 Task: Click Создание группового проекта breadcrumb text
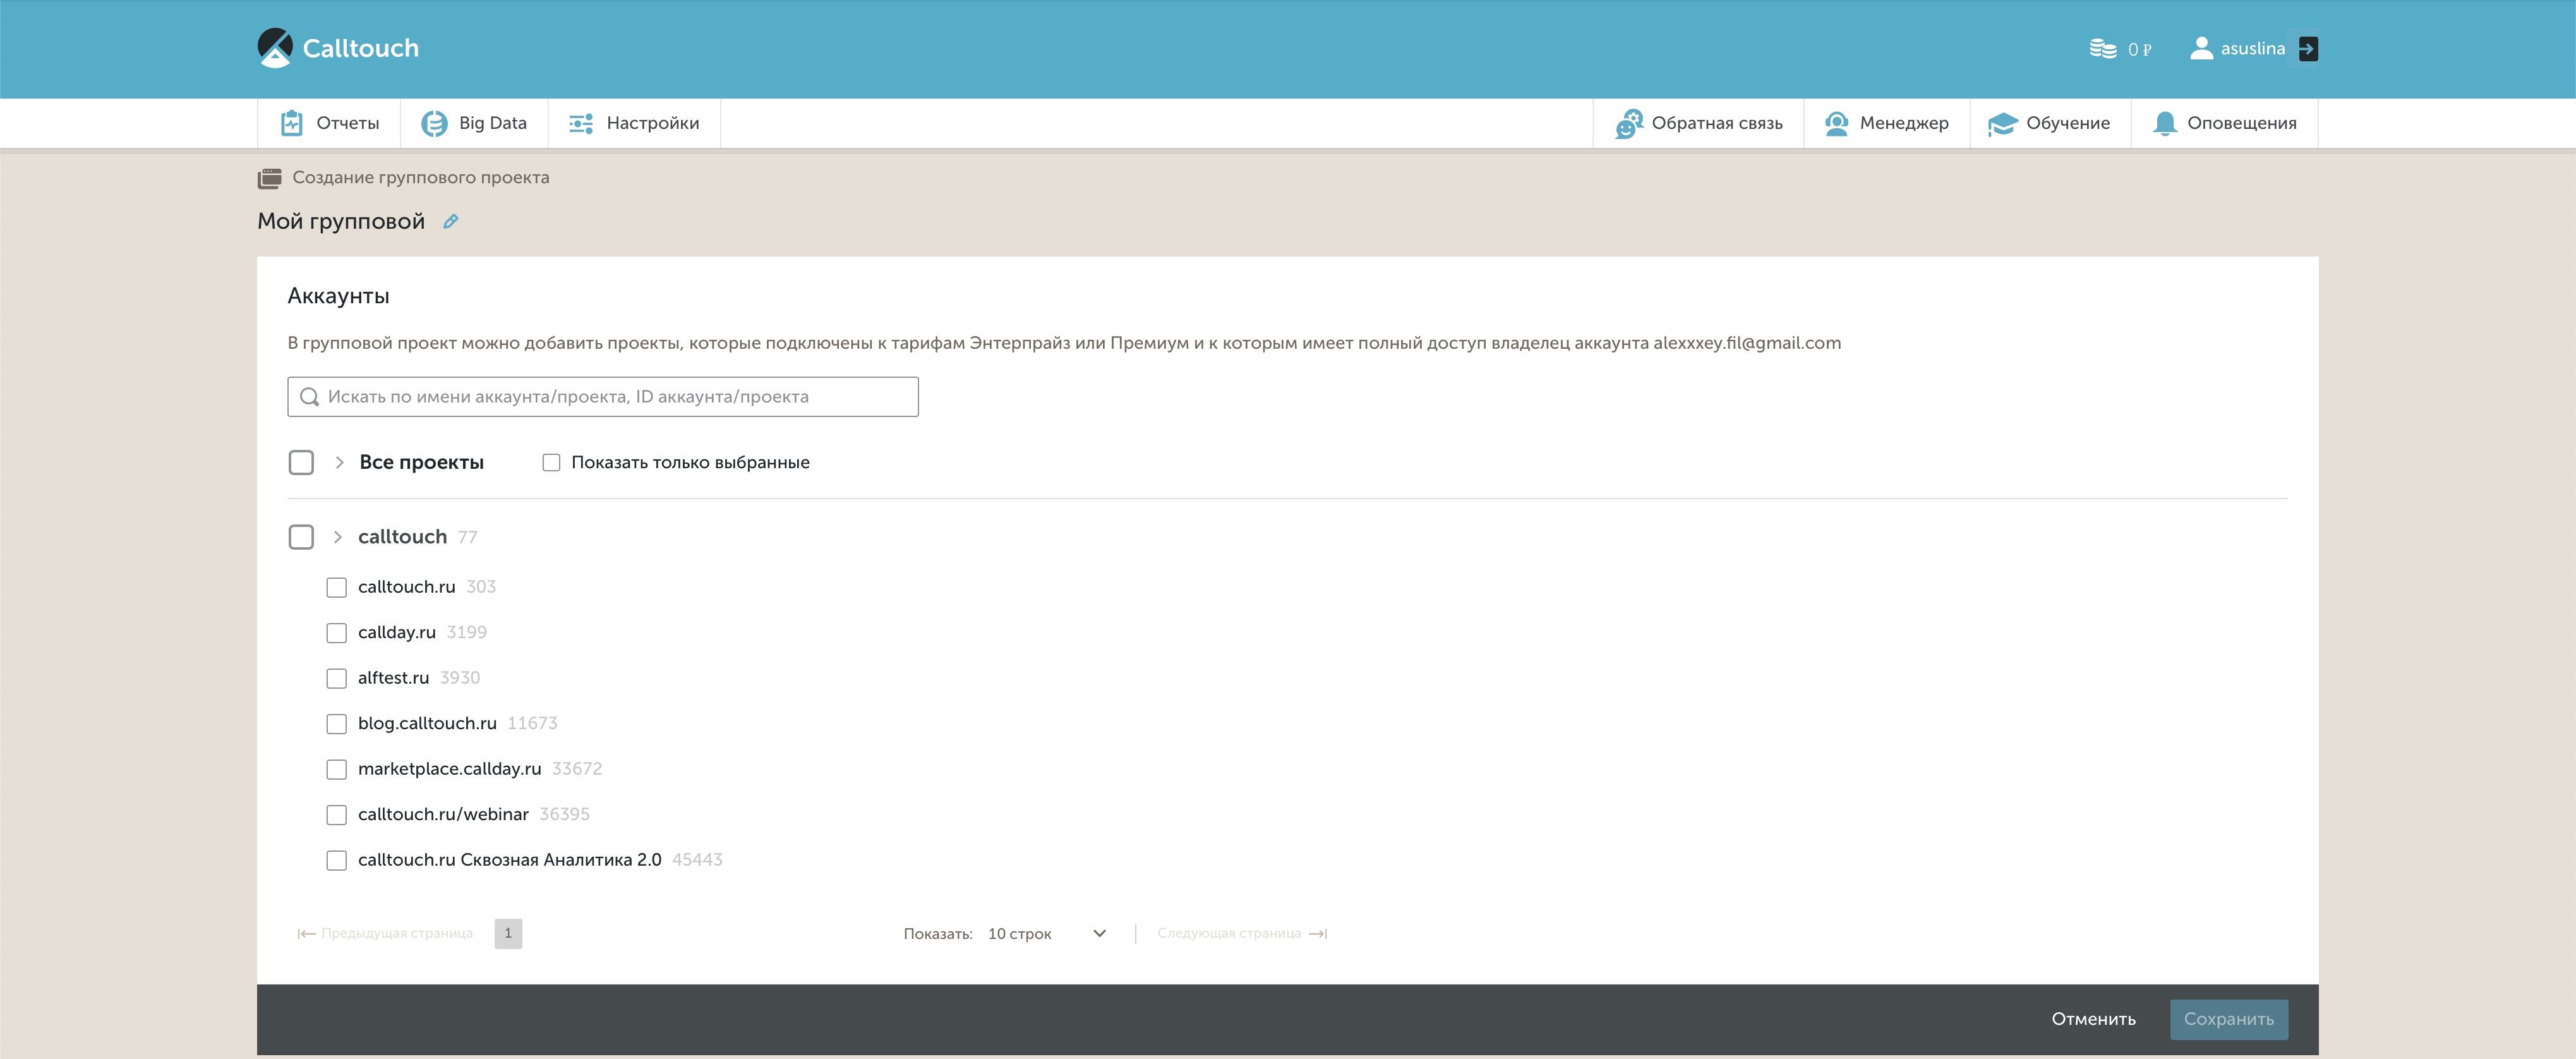(421, 178)
